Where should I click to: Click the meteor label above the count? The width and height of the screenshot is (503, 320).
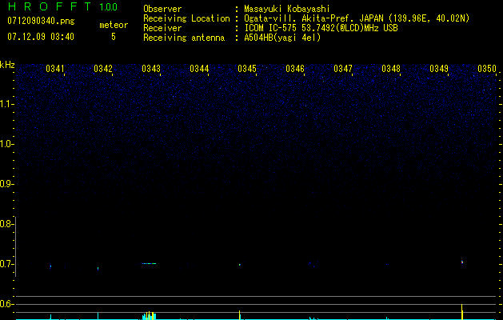click(114, 25)
